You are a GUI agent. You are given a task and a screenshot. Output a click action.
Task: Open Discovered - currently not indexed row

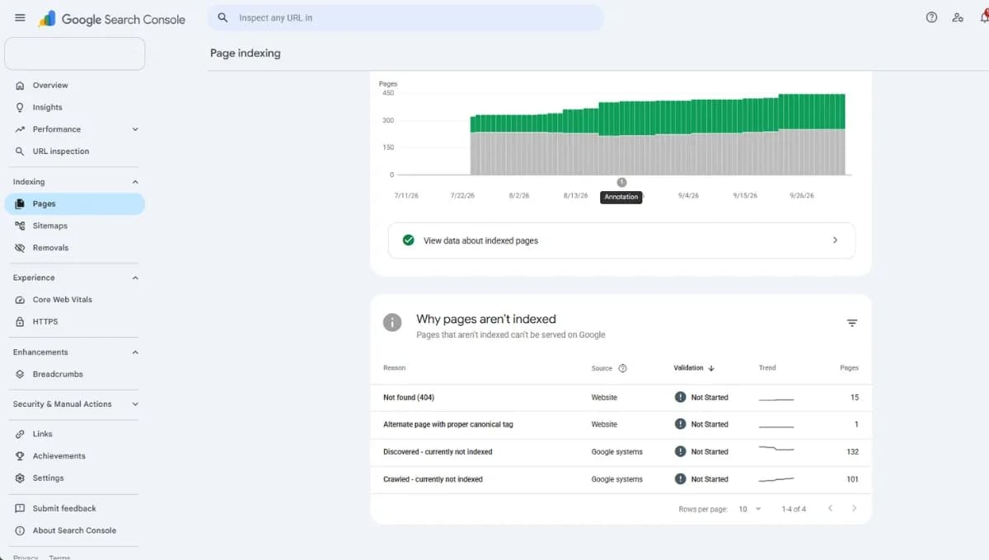point(621,452)
